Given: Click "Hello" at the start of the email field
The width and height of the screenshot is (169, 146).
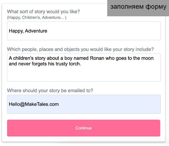Looking at the screenshot, I should [14, 104].
